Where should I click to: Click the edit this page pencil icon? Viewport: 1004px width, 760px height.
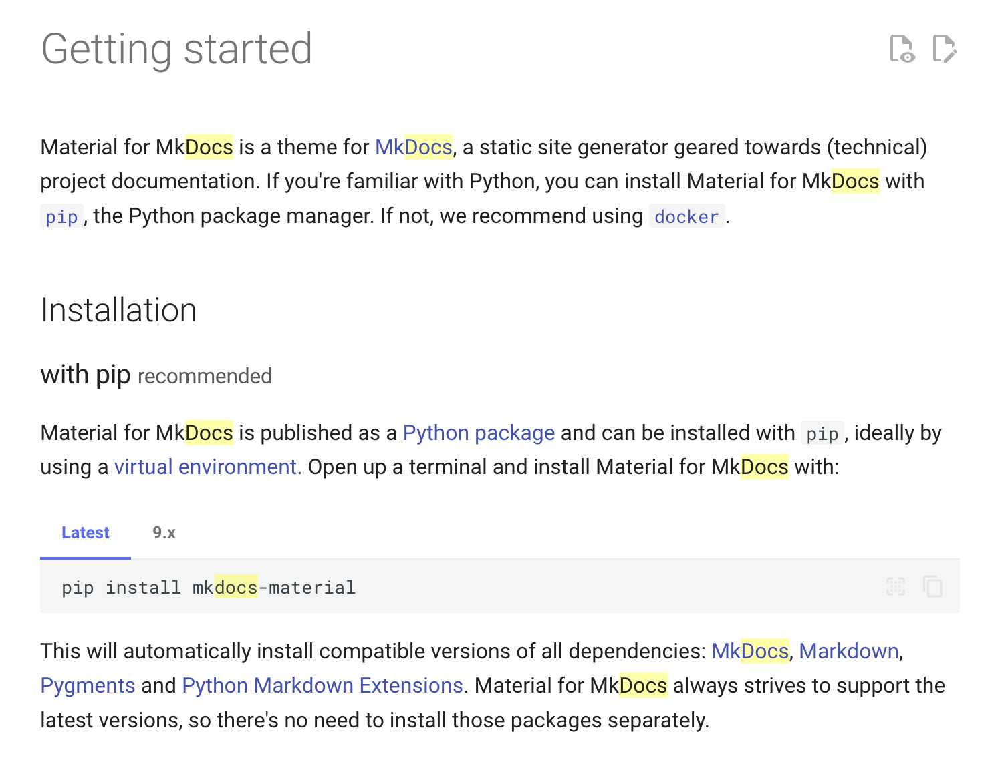pyautogui.click(x=945, y=49)
